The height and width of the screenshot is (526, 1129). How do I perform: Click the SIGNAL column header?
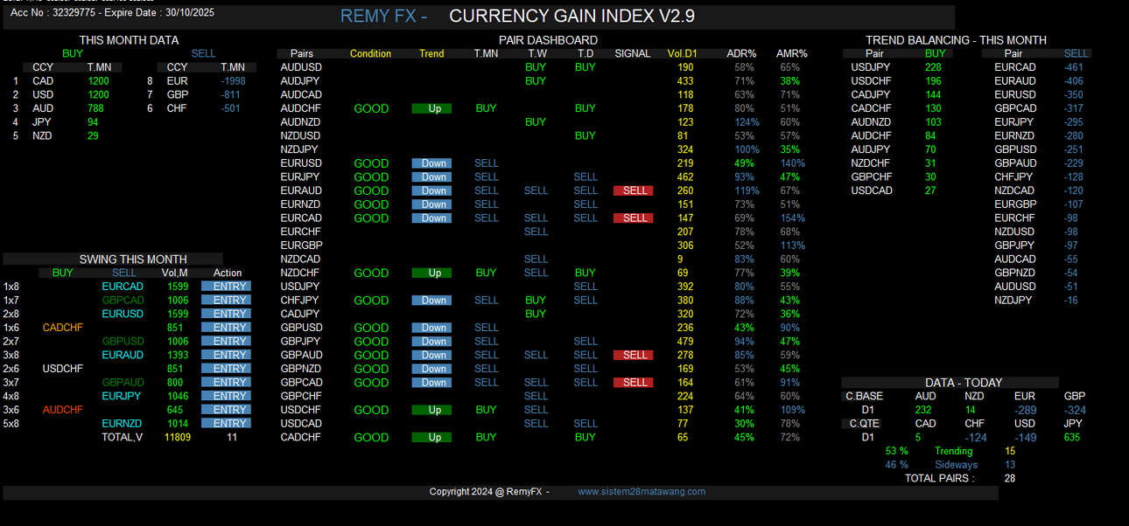click(x=633, y=53)
